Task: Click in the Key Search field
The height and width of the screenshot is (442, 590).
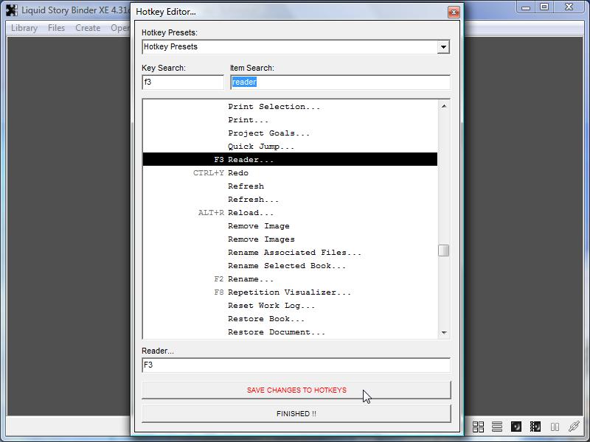Action: click(x=182, y=83)
